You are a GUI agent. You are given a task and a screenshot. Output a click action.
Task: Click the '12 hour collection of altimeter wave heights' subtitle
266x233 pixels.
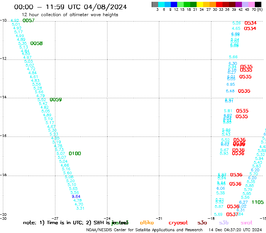click(70, 15)
